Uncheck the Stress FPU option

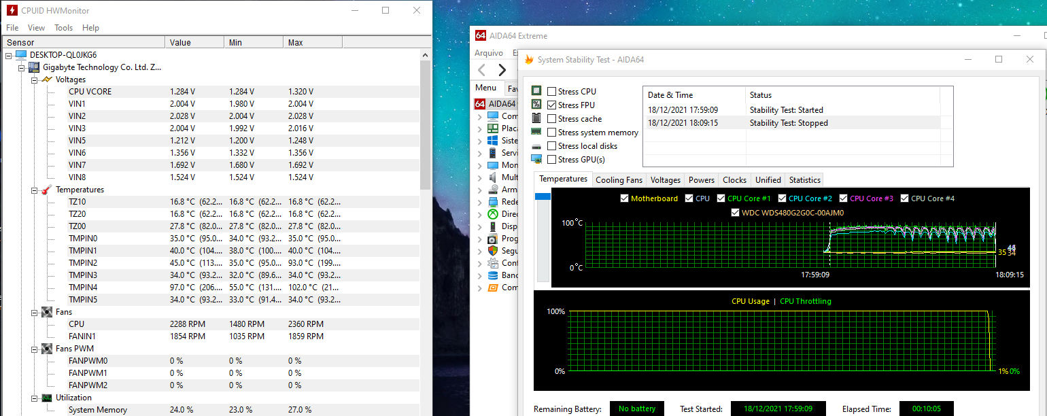[x=552, y=105]
